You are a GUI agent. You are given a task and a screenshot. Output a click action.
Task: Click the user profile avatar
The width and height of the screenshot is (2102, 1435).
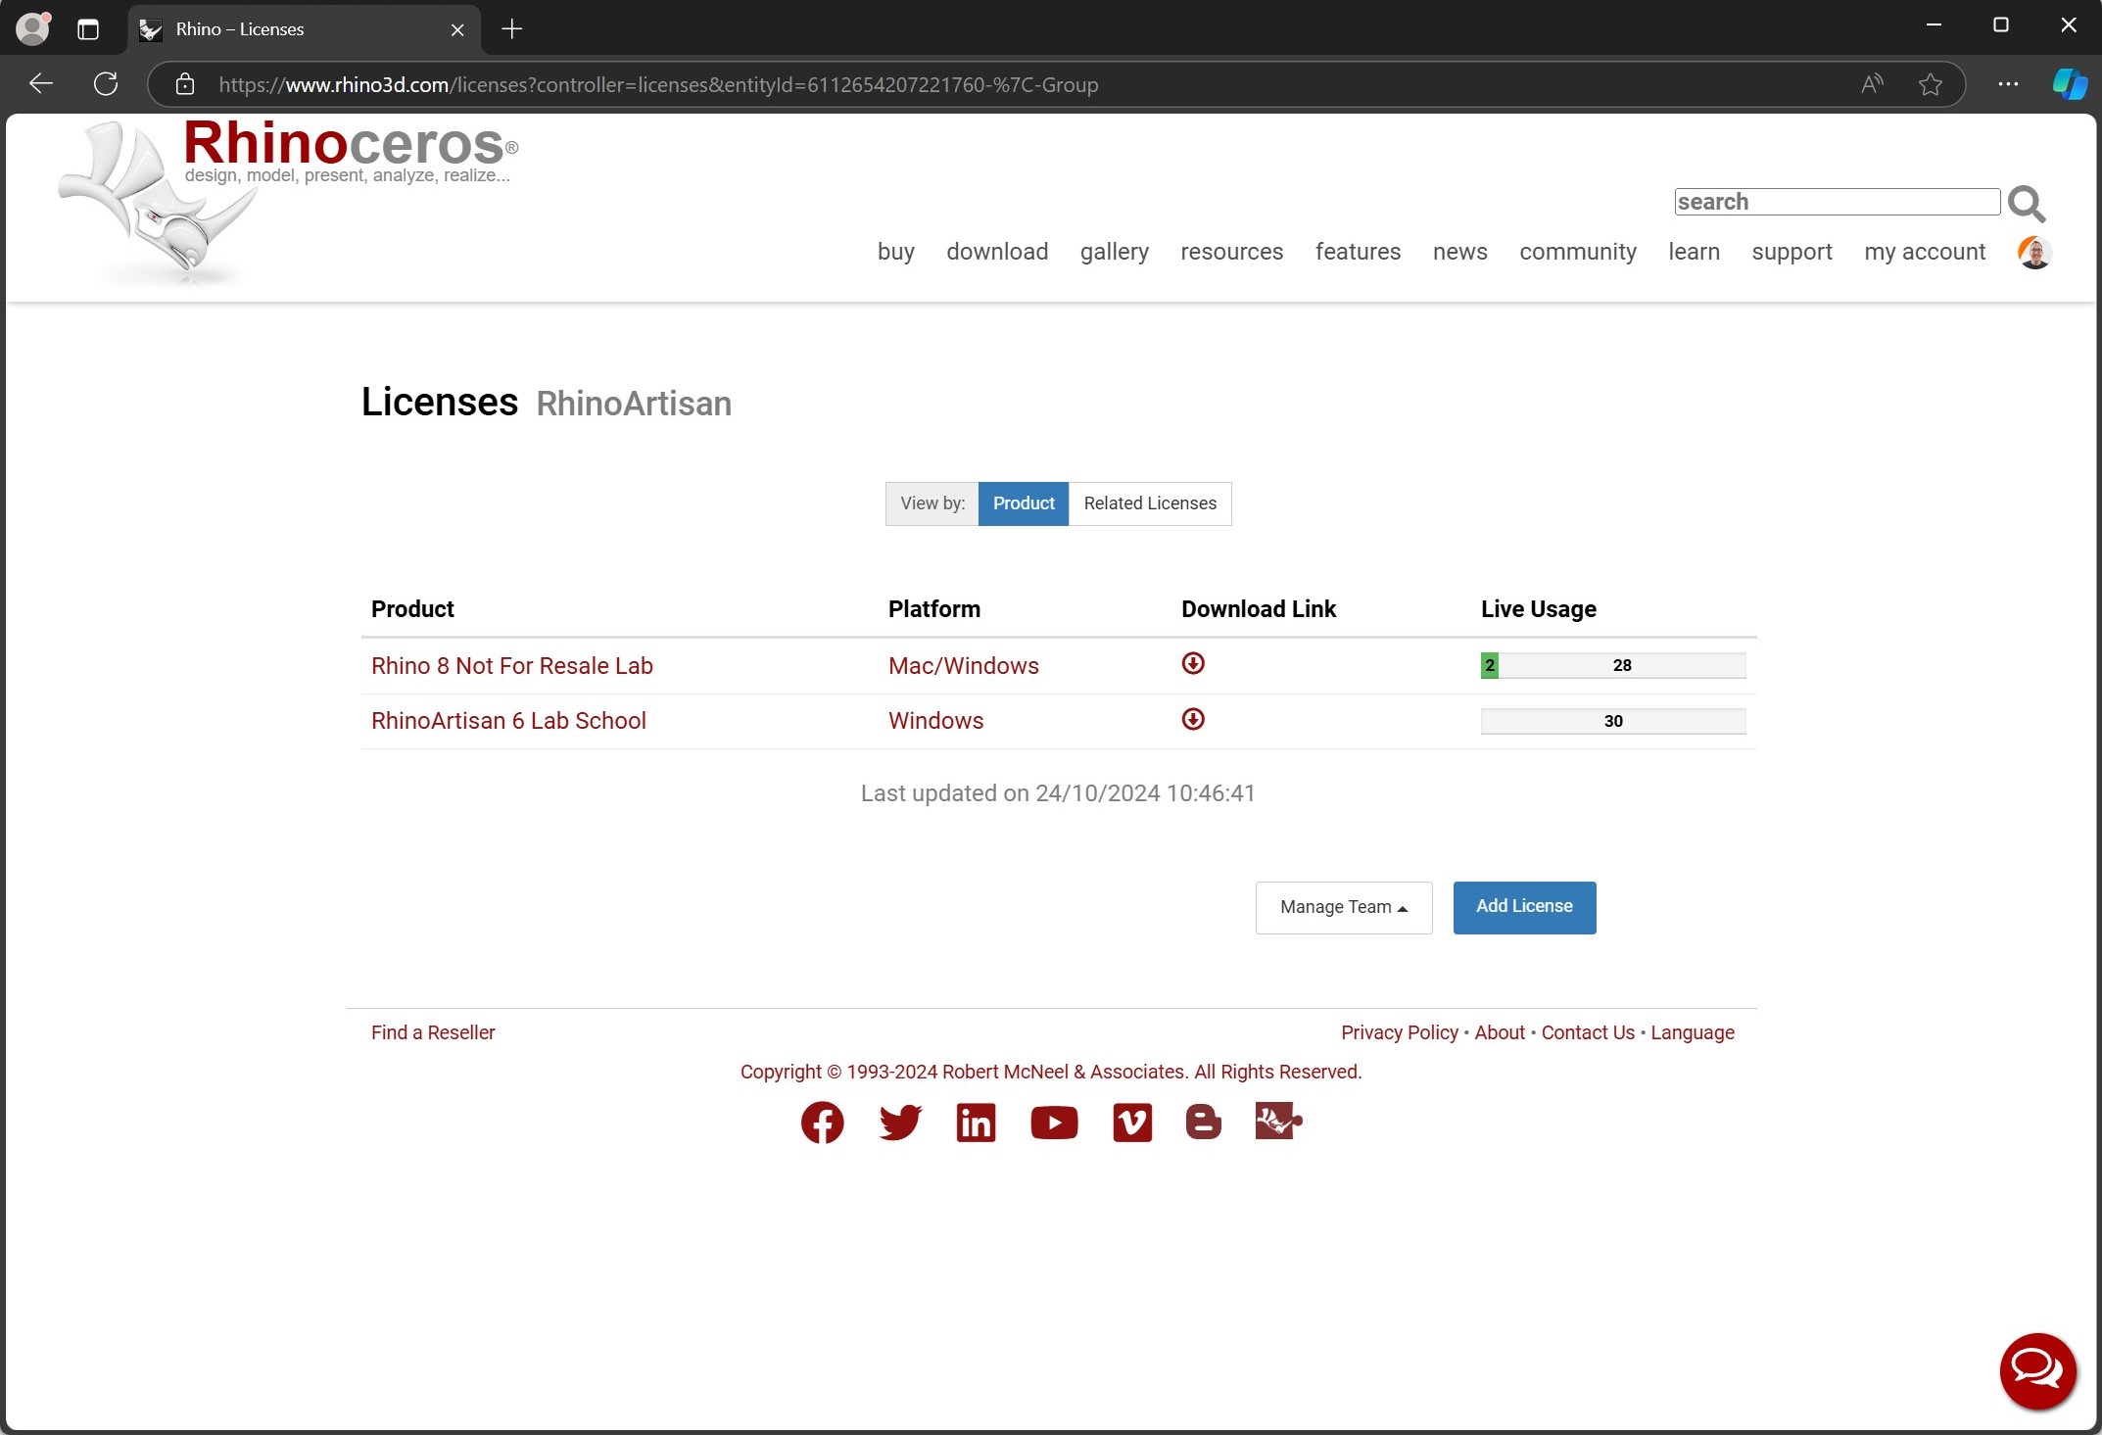coord(2034,253)
